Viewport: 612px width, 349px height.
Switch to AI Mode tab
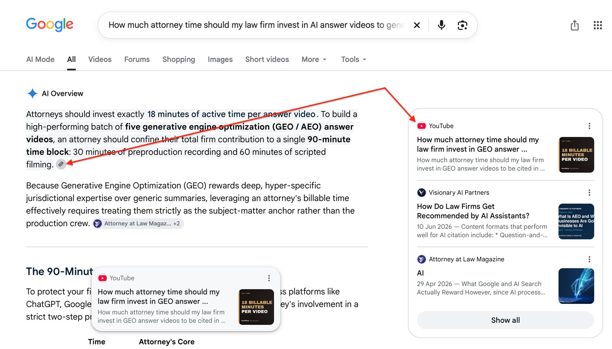click(x=40, y=59)
